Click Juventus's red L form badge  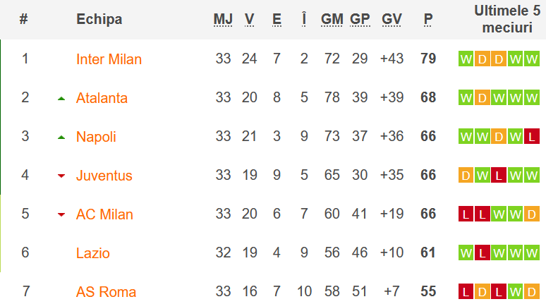click(499, 176)
